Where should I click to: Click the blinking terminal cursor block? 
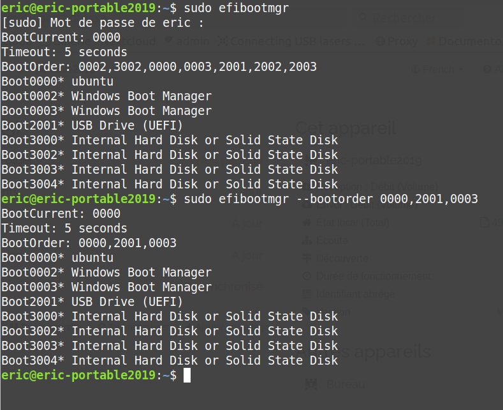point(187,376)
